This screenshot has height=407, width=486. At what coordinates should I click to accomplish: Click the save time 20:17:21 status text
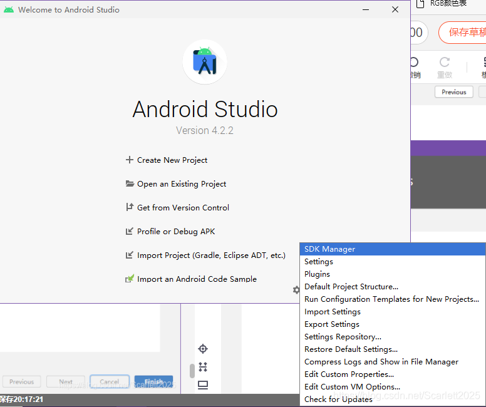tap(21, 399)
